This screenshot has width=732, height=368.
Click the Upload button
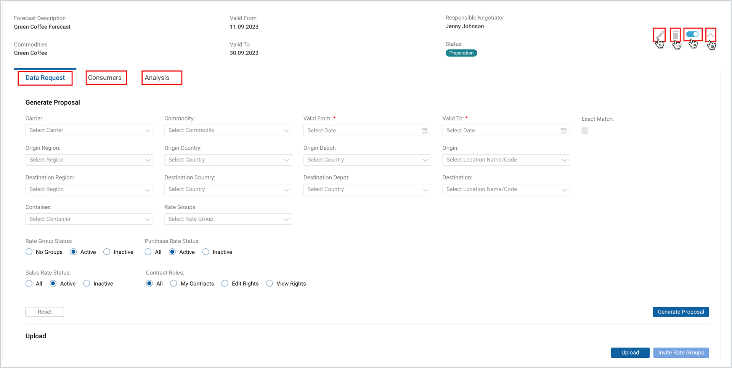click(630, 353)
